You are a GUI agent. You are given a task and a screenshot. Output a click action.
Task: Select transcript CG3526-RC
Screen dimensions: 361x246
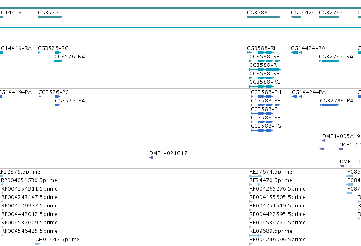pos(49,53)
